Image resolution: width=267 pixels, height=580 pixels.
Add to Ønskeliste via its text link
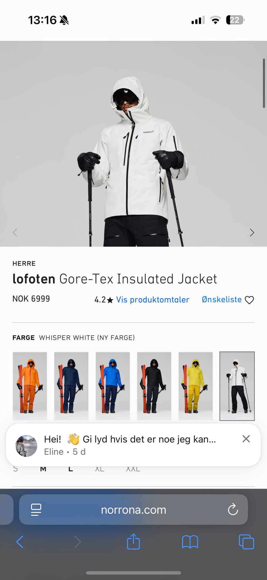tap(222, 299)
